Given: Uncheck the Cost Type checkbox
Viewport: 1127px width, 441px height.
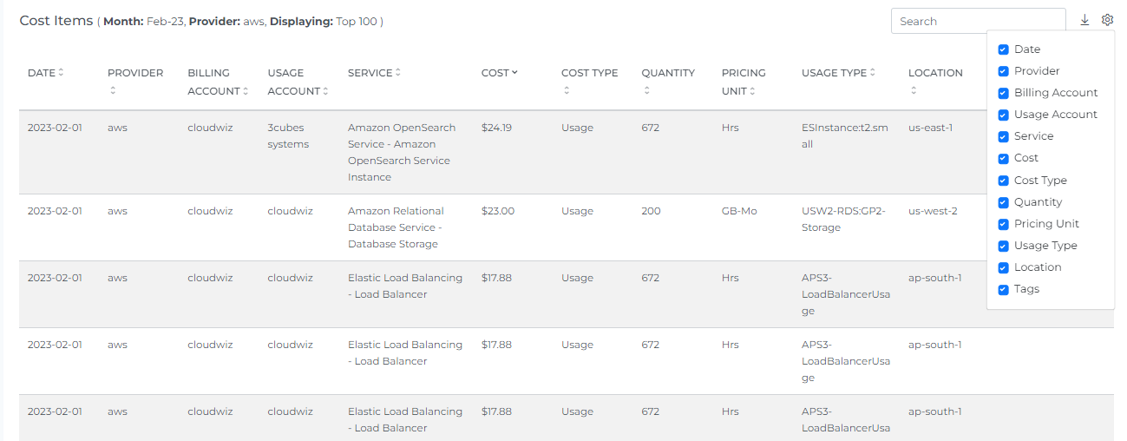Looking at the screenshot, I should click(x=1004, y=181).
